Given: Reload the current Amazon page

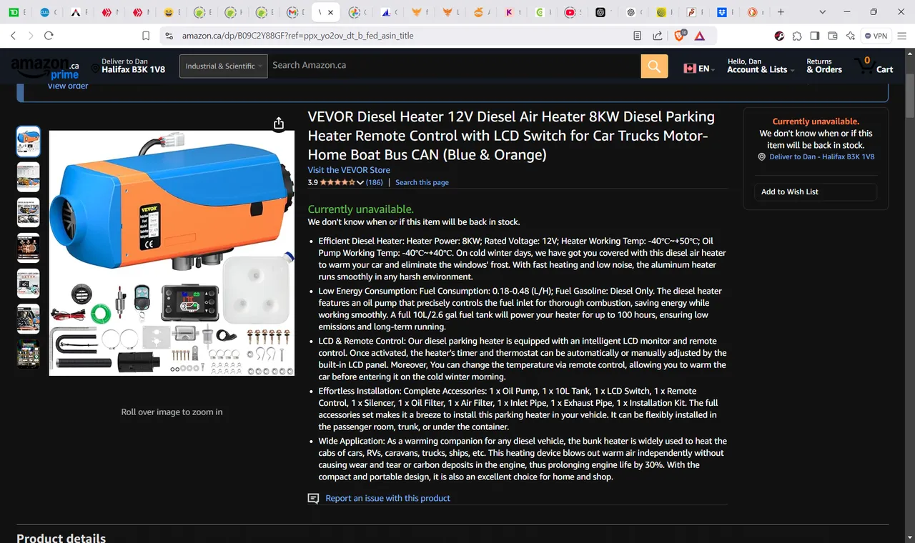Looking at the screenshot, I should (49, 36).
